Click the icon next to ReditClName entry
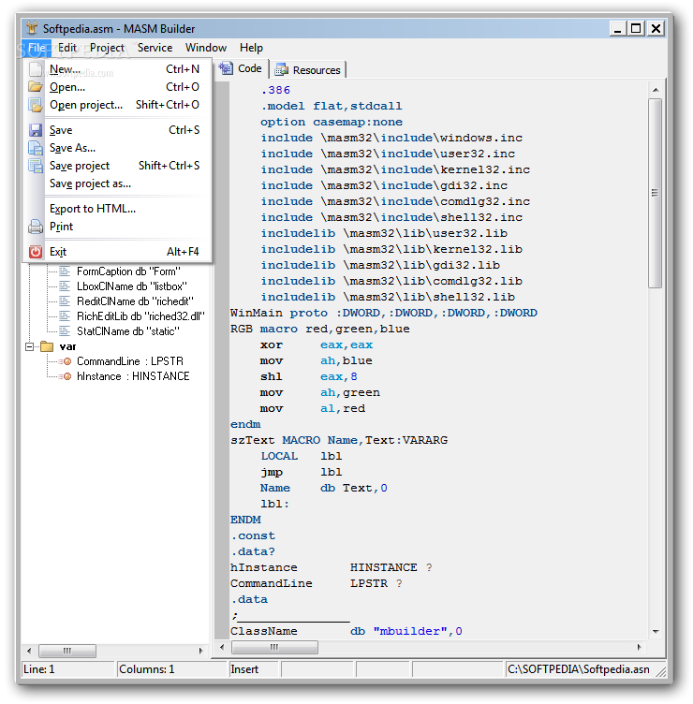 coord(65,301)
